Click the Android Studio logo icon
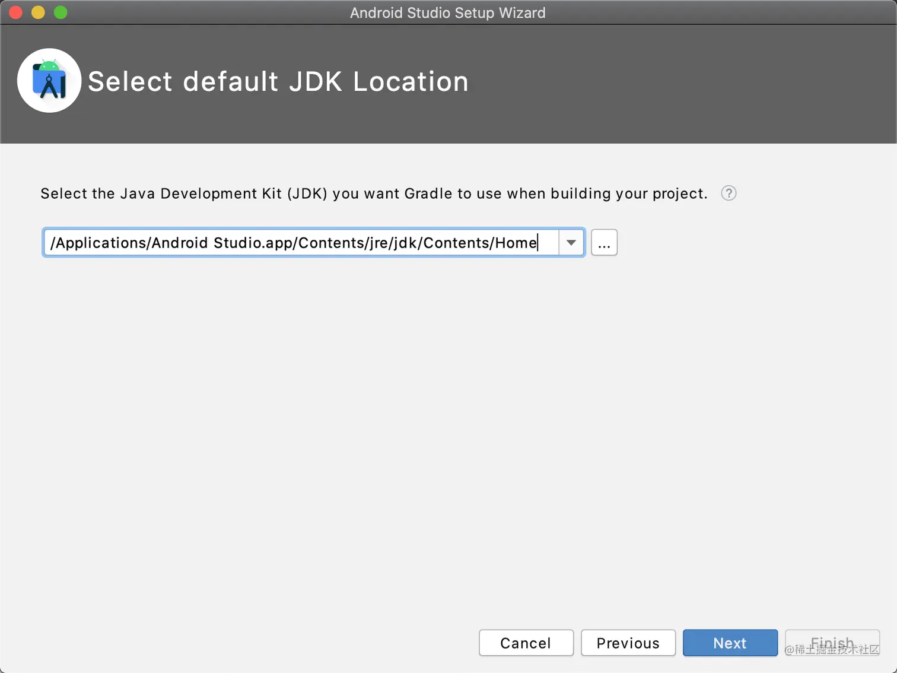897x673 pixels. 49,81
